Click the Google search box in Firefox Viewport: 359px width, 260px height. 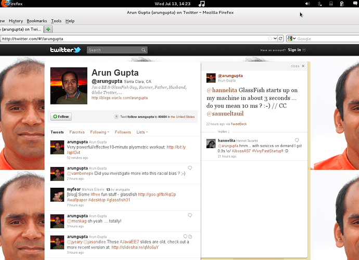[327, 38]
